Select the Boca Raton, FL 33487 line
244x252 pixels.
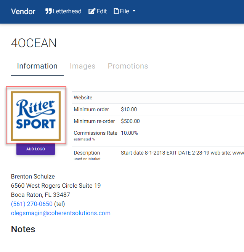coord(40,195)
